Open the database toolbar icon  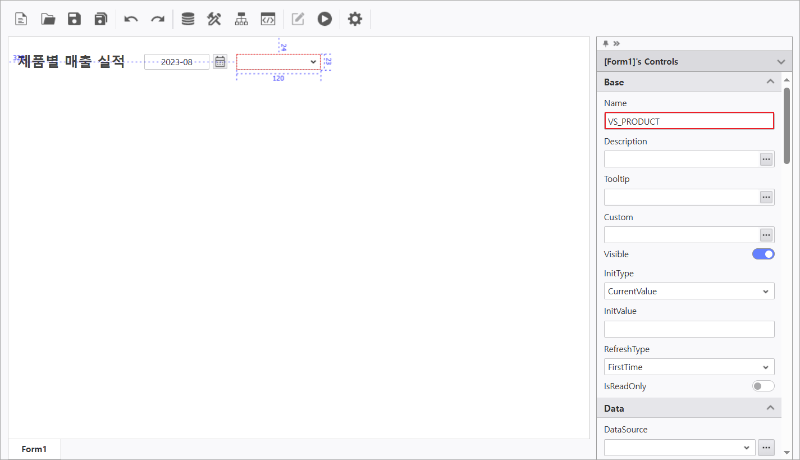pos(188,19)
